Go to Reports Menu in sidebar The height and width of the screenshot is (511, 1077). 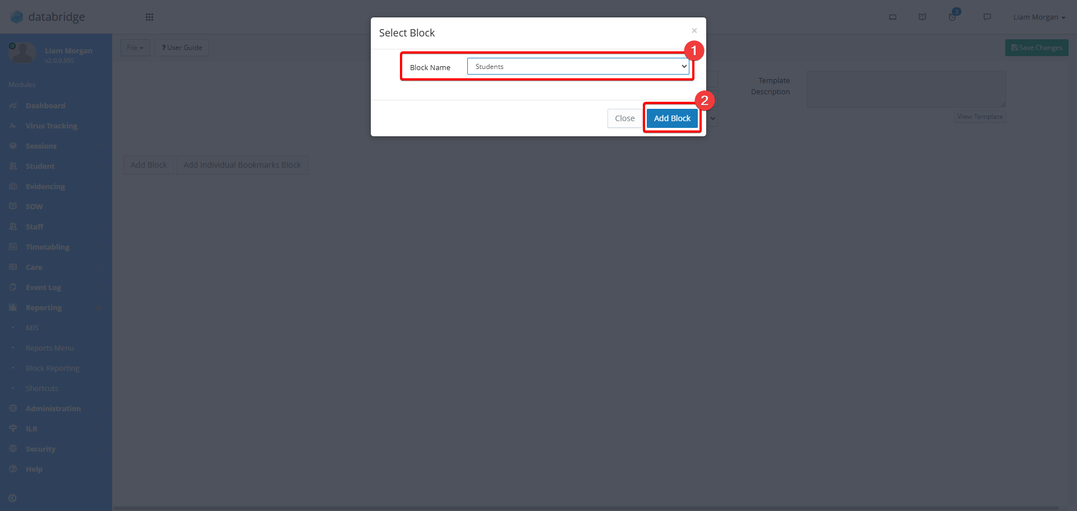(50, 348)
